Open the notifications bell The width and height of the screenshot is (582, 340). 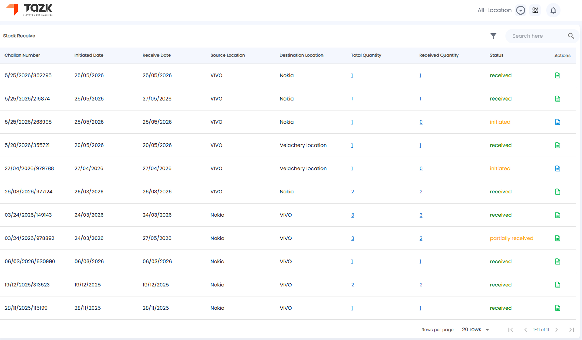click(553, 10)
